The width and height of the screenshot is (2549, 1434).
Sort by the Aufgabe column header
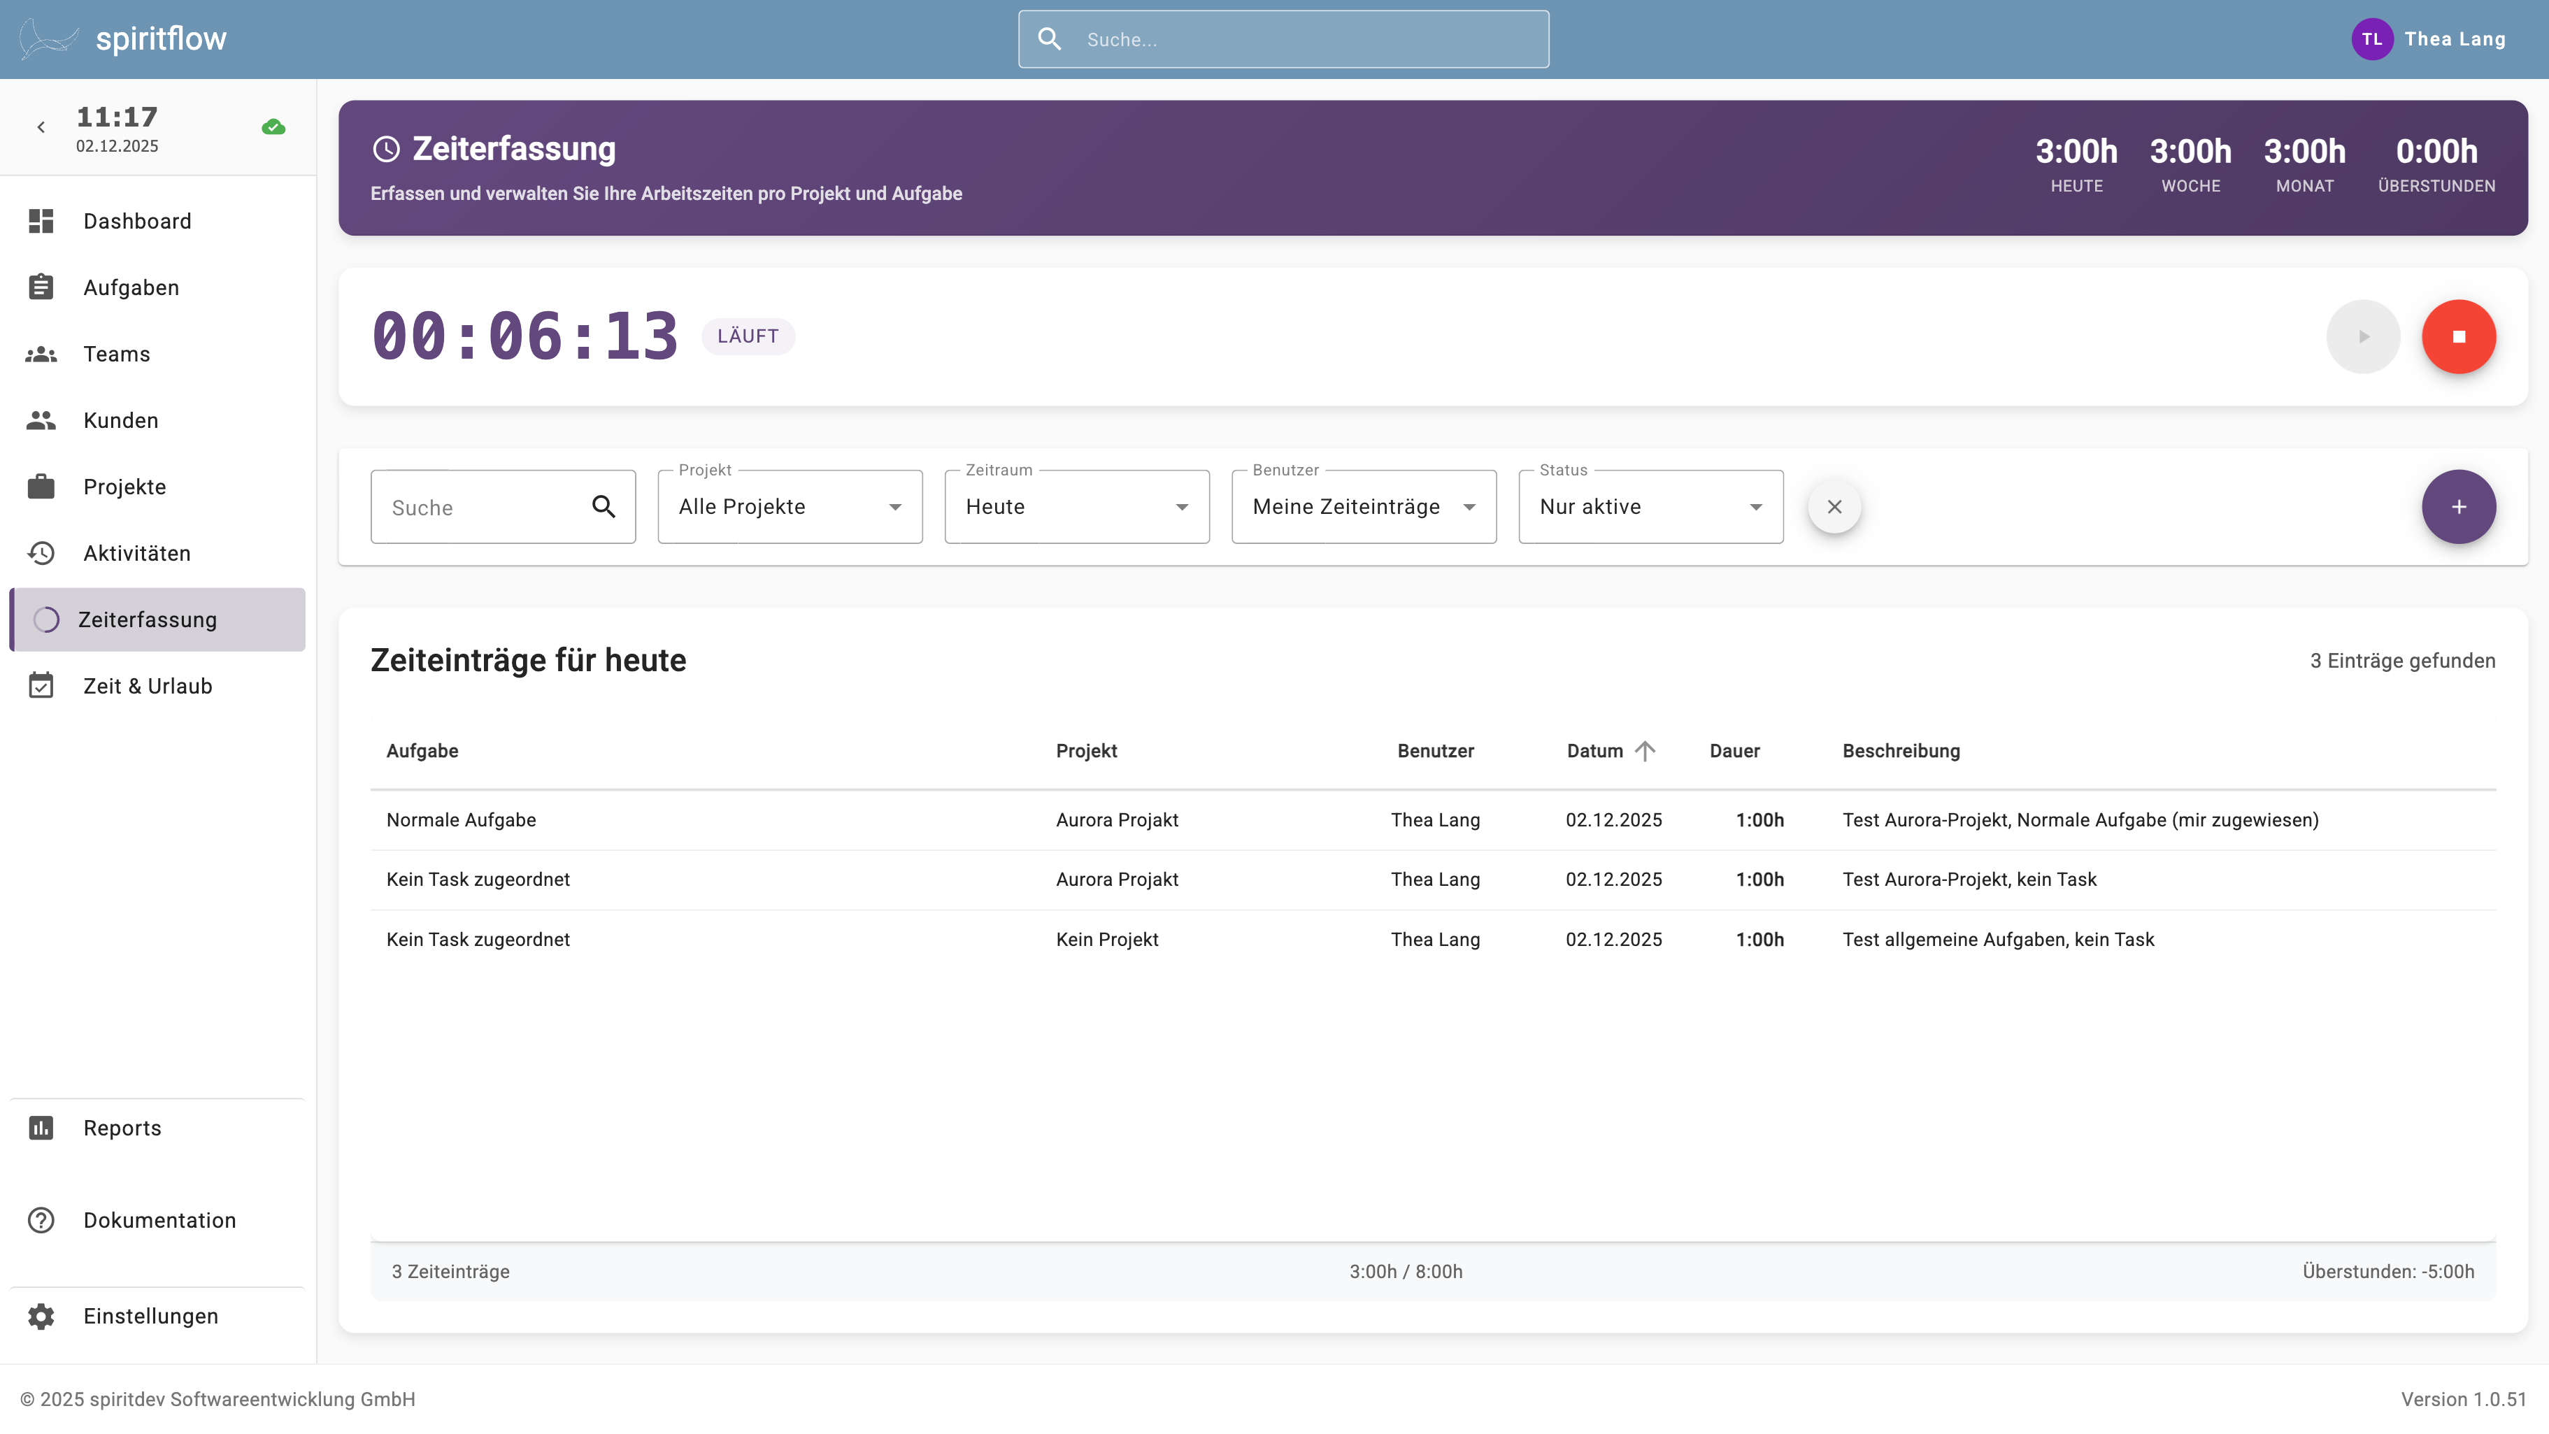pos(422,750)
